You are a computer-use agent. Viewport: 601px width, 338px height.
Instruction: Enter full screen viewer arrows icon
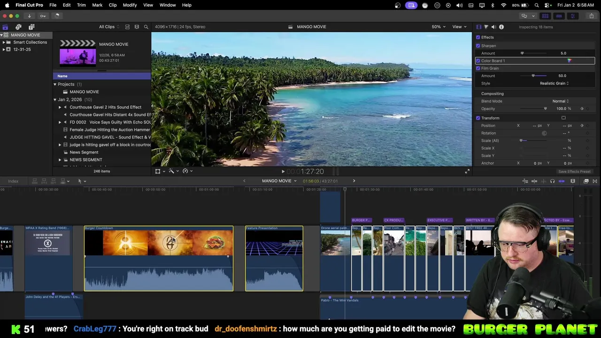pos(467,171)
